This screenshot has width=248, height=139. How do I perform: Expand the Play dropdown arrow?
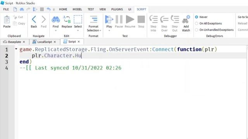click(109, 31)
